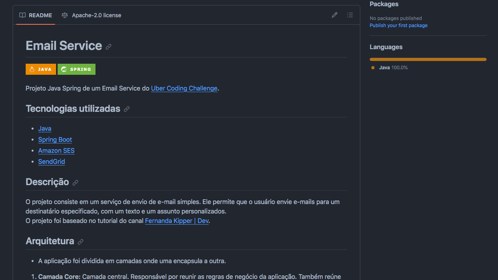Open the Java technology link

coord(45,128)
